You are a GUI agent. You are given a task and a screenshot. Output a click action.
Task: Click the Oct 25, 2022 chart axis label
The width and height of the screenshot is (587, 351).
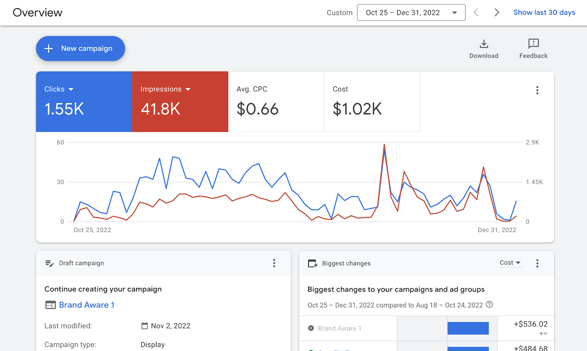92,230
